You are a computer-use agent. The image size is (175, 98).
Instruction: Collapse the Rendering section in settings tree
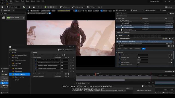(10, 58)
